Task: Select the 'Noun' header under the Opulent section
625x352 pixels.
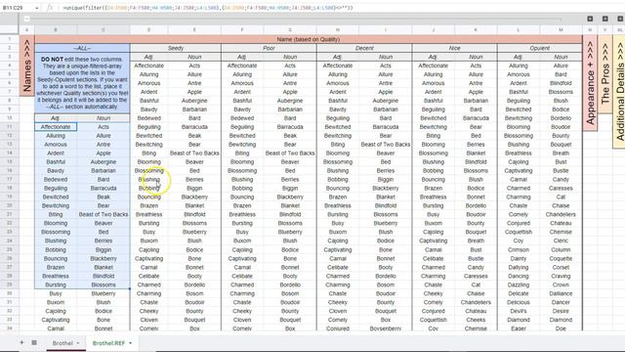Action: pyautogui.click(x=561, y=57)
